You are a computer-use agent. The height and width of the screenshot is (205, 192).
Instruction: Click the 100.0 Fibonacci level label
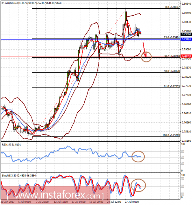coord(171,135)
